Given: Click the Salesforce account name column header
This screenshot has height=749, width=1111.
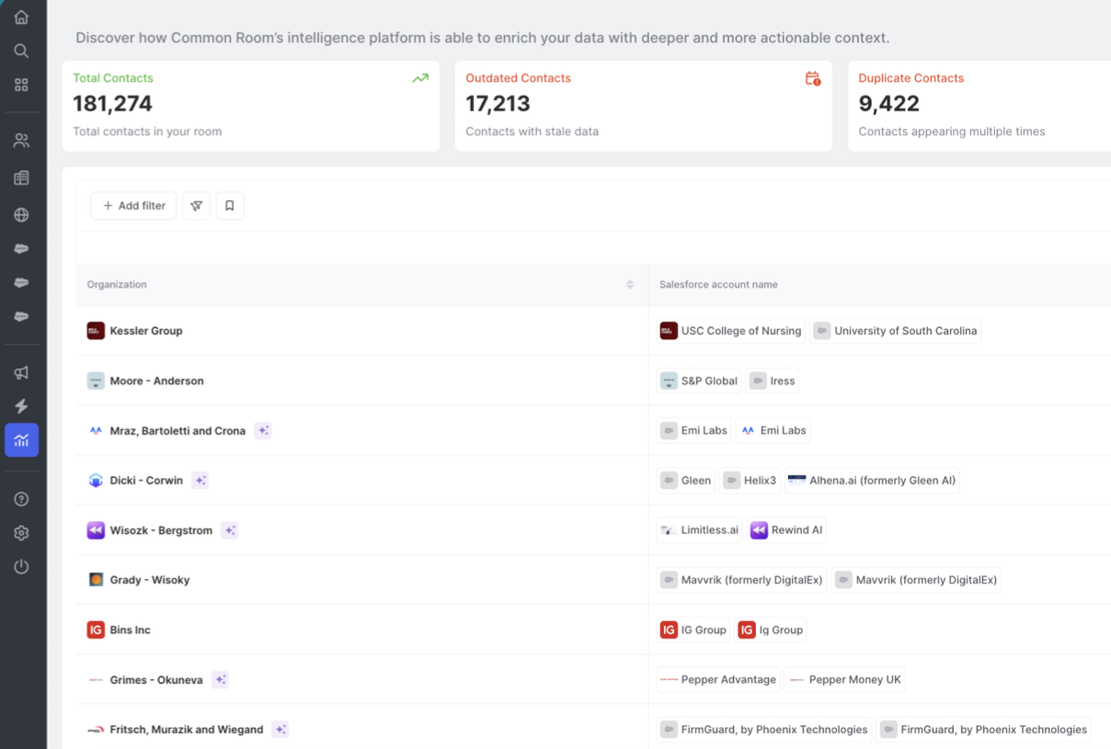Looking at the screenshot, I should pyautogui.click(x=718, y=285).
